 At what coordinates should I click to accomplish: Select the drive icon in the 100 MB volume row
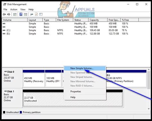tap(4, 27)
